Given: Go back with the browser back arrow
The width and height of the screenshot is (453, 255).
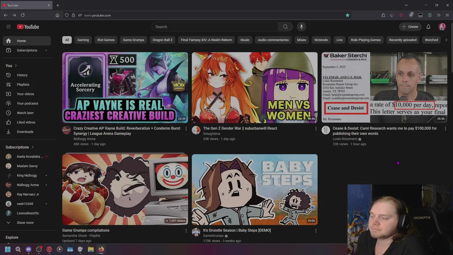Looking at the screenshot, I should (x=5, y=15).
